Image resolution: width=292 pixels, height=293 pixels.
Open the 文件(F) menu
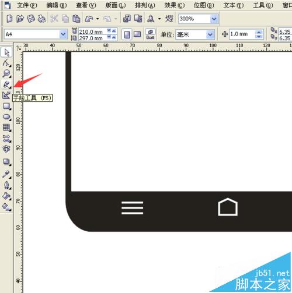(x=27, y=5)
